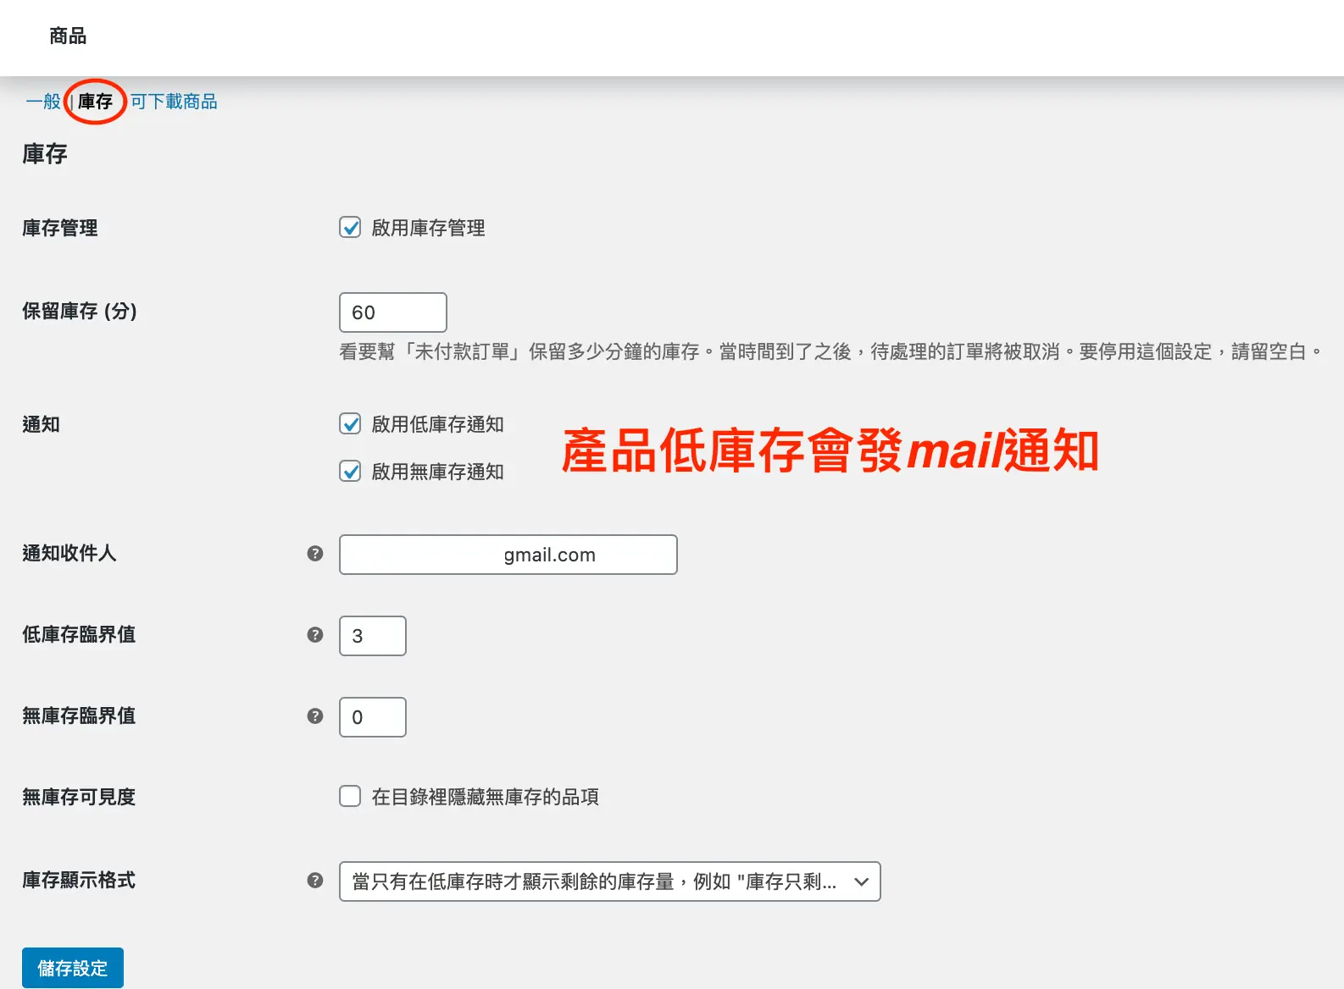Enable 在目錄裡隱藏無庫存的品項 checkbox

350,797
